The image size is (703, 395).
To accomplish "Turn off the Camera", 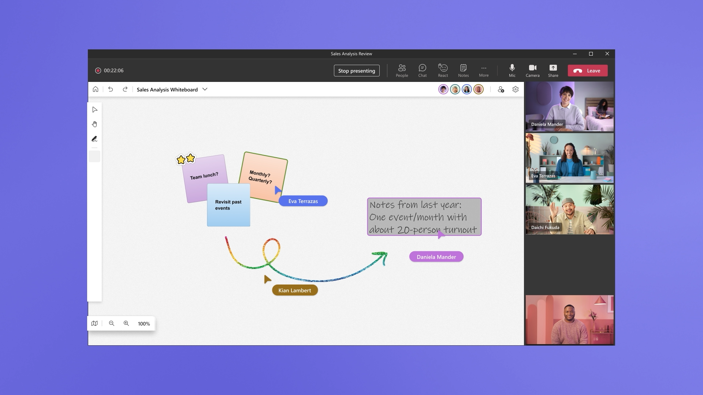I will click(532, 71).
